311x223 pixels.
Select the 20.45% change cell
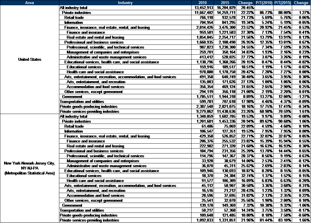245,8
